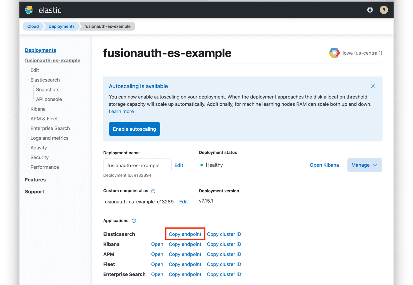This screenshot has height=285, width=413.
Task: Open the help lifebuoy icon
Action: tap(370, 10)
